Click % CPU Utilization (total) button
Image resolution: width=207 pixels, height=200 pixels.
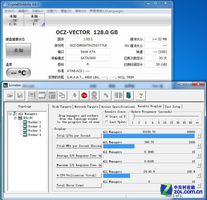79,175
